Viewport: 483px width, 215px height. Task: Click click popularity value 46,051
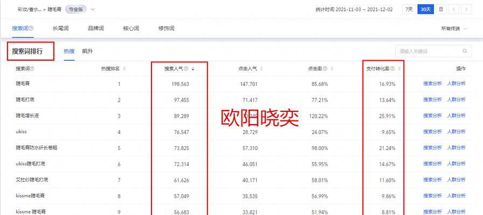coord(250,164)
